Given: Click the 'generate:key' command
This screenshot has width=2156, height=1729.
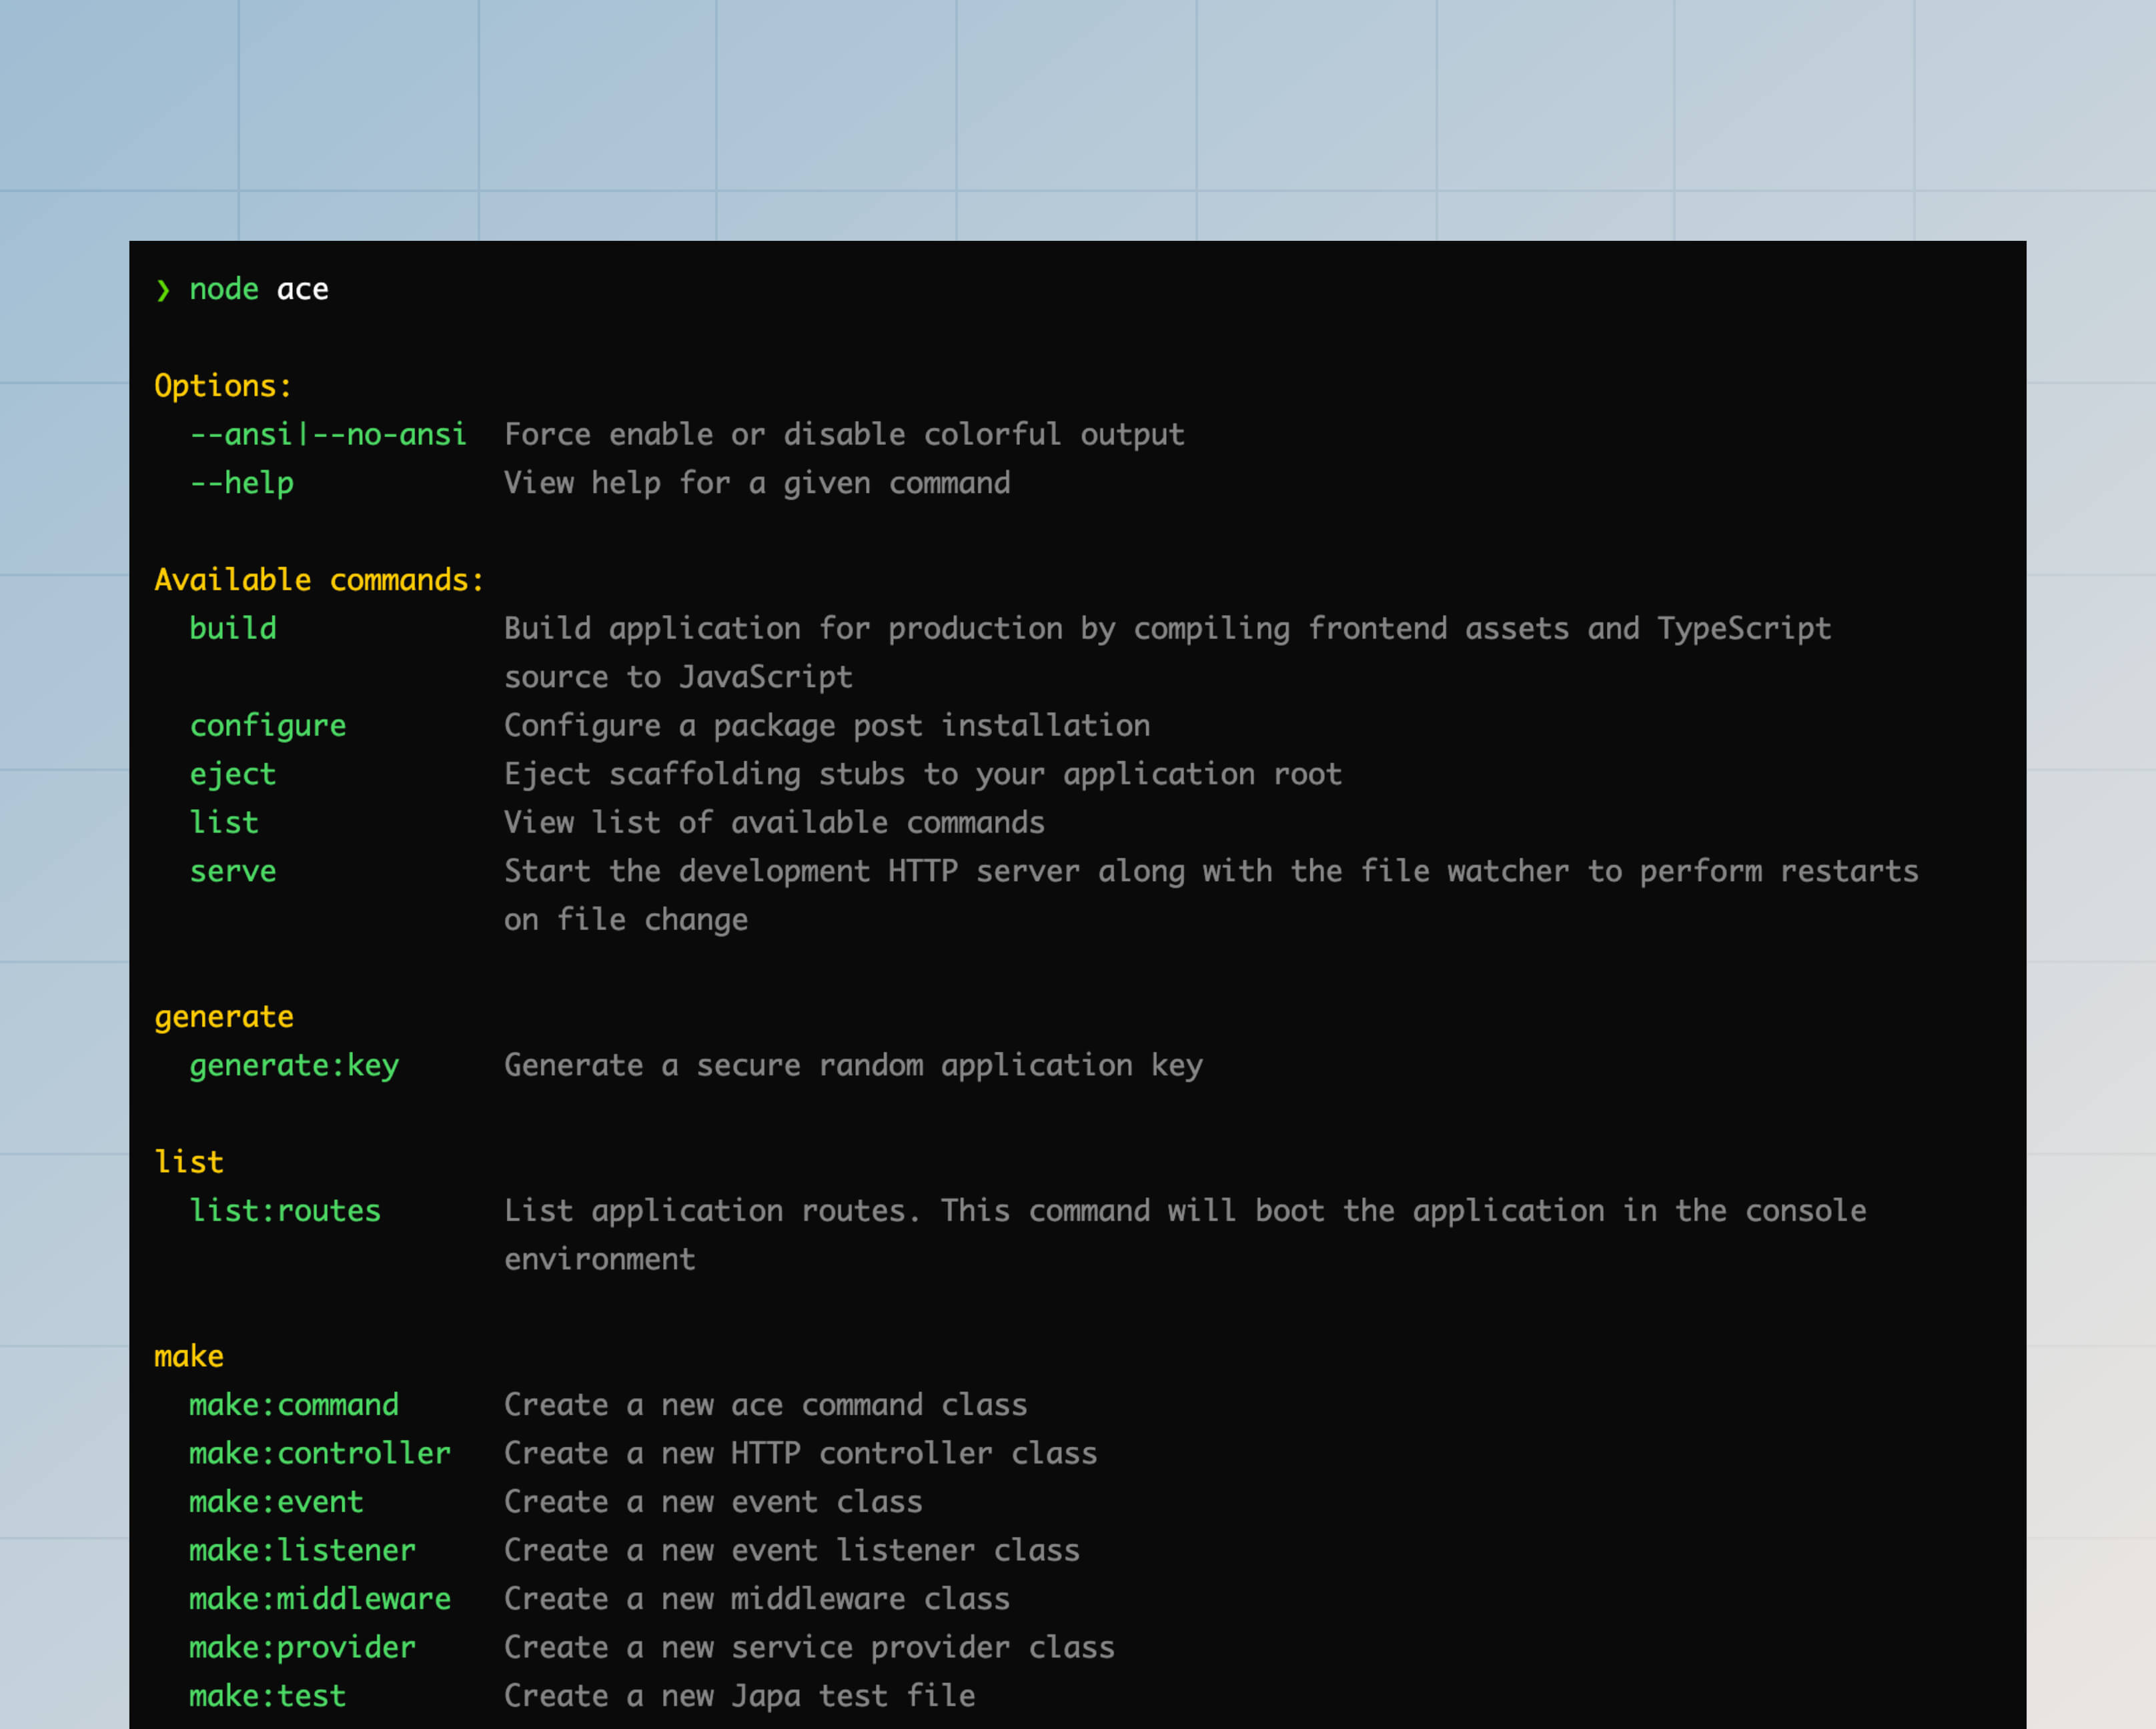Looking at the screenshot, I should click(x=294, y=1065).
